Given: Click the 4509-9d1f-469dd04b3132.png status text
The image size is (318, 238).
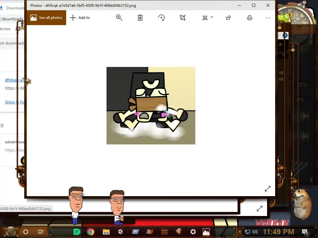Looking at the screenshot, I should tap(25, 209).
